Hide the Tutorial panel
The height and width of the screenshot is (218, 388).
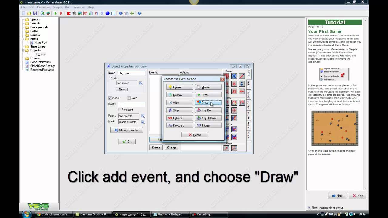point(357,196)
